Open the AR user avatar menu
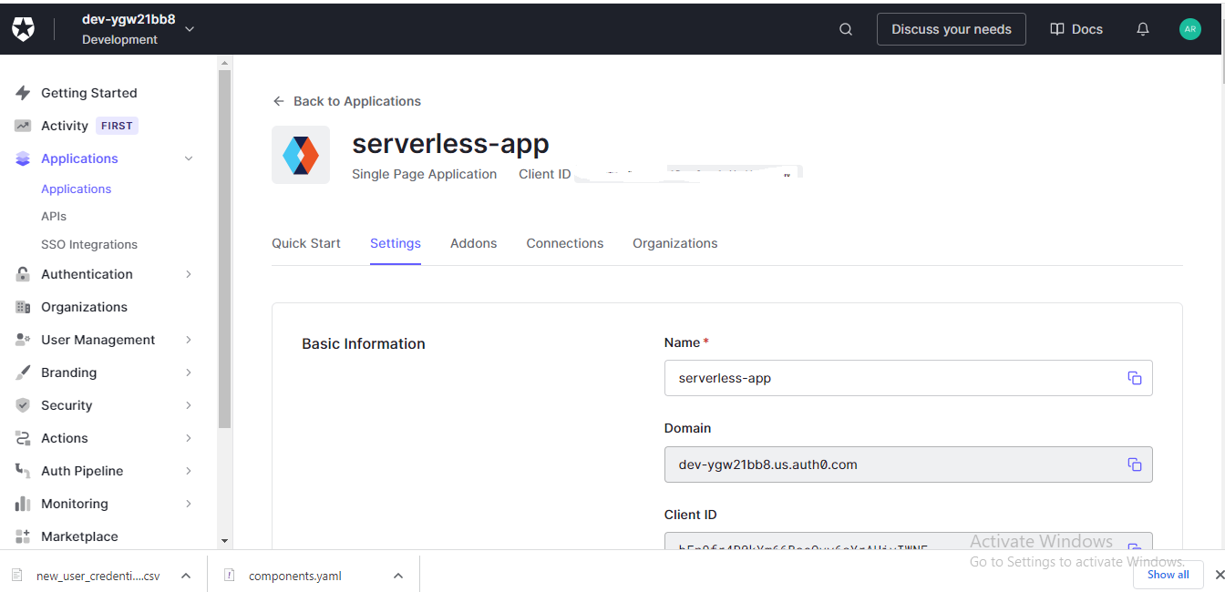1225x592 pixels. (1190, 29)
